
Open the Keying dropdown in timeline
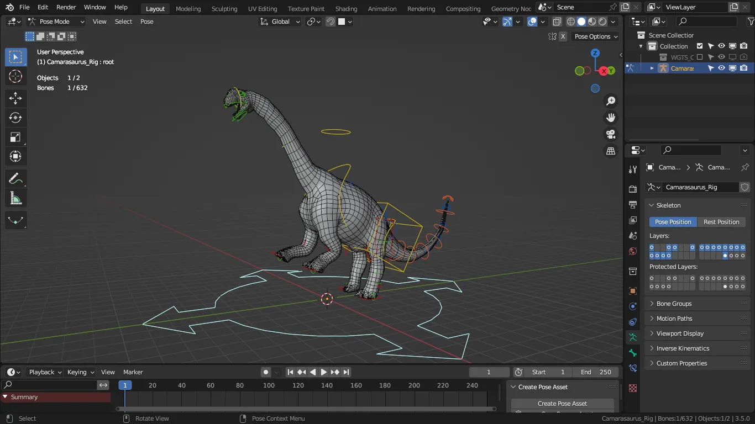81,372
